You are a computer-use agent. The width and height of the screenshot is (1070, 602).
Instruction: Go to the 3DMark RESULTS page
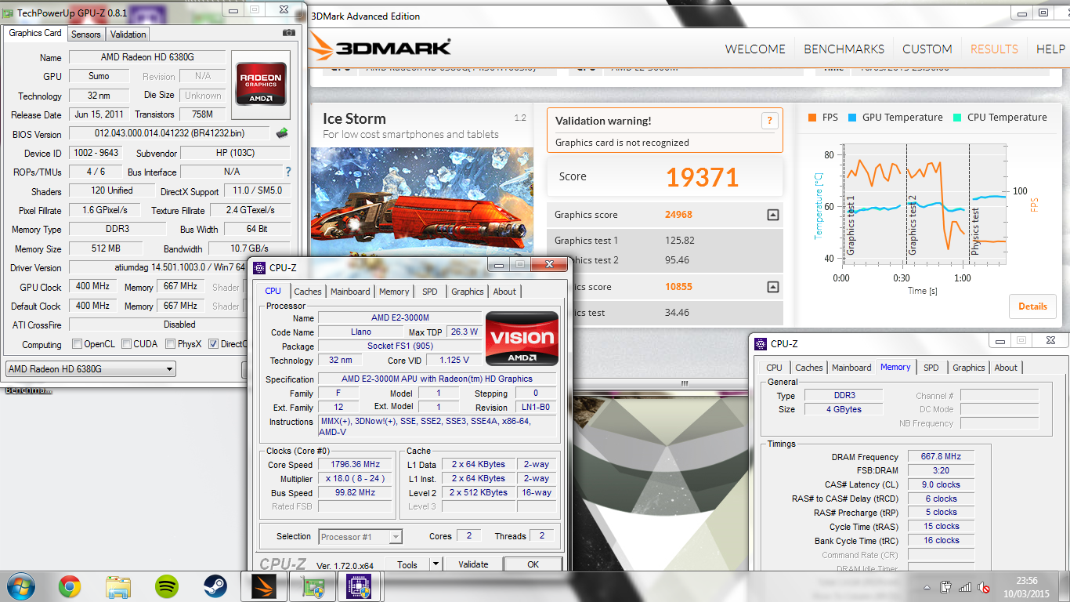(x=994, y=49)
